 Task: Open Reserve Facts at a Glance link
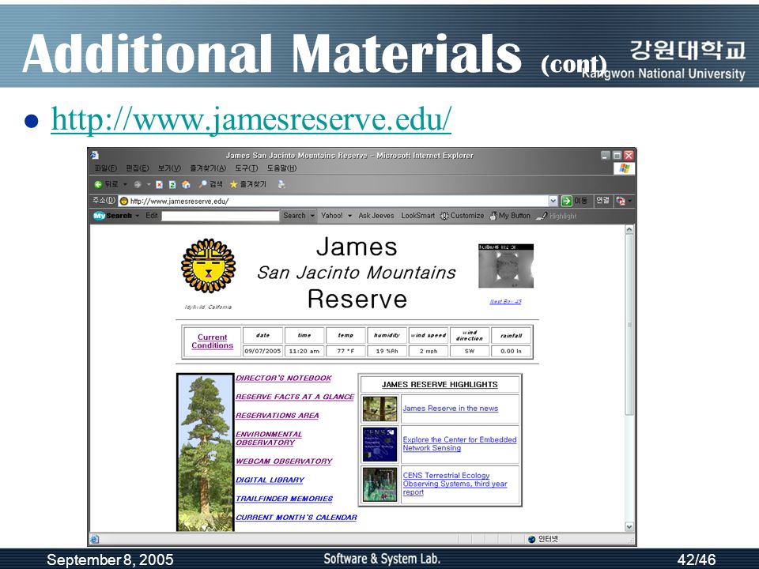tap(295, 397)
